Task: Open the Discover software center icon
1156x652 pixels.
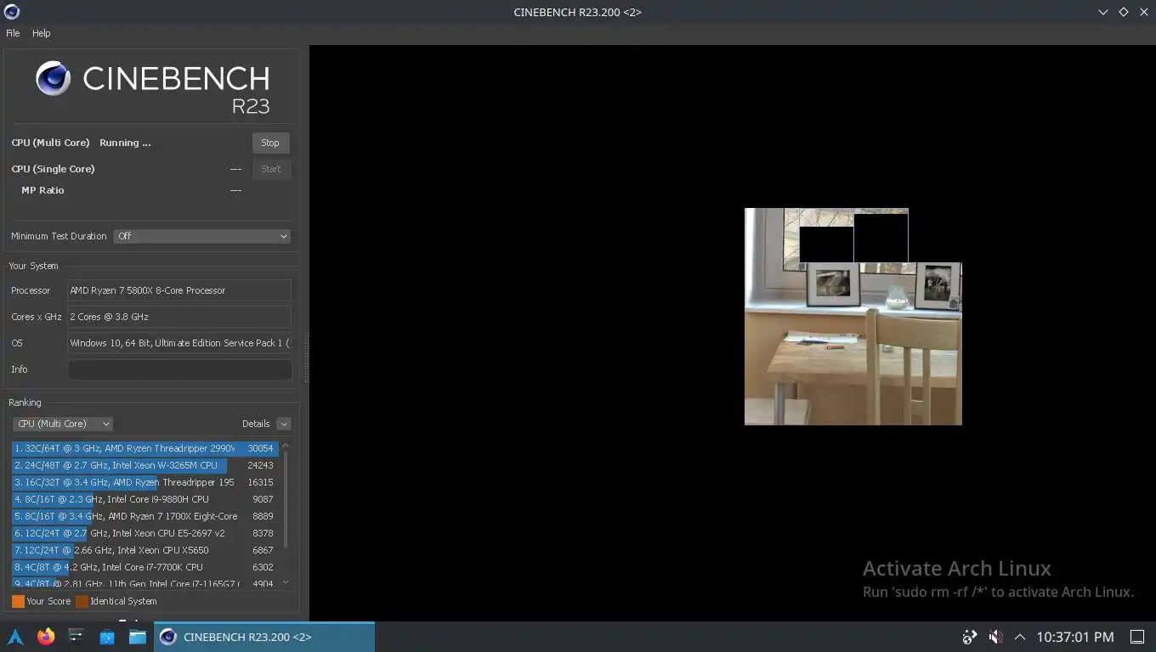Action: (x=107, y=637)
